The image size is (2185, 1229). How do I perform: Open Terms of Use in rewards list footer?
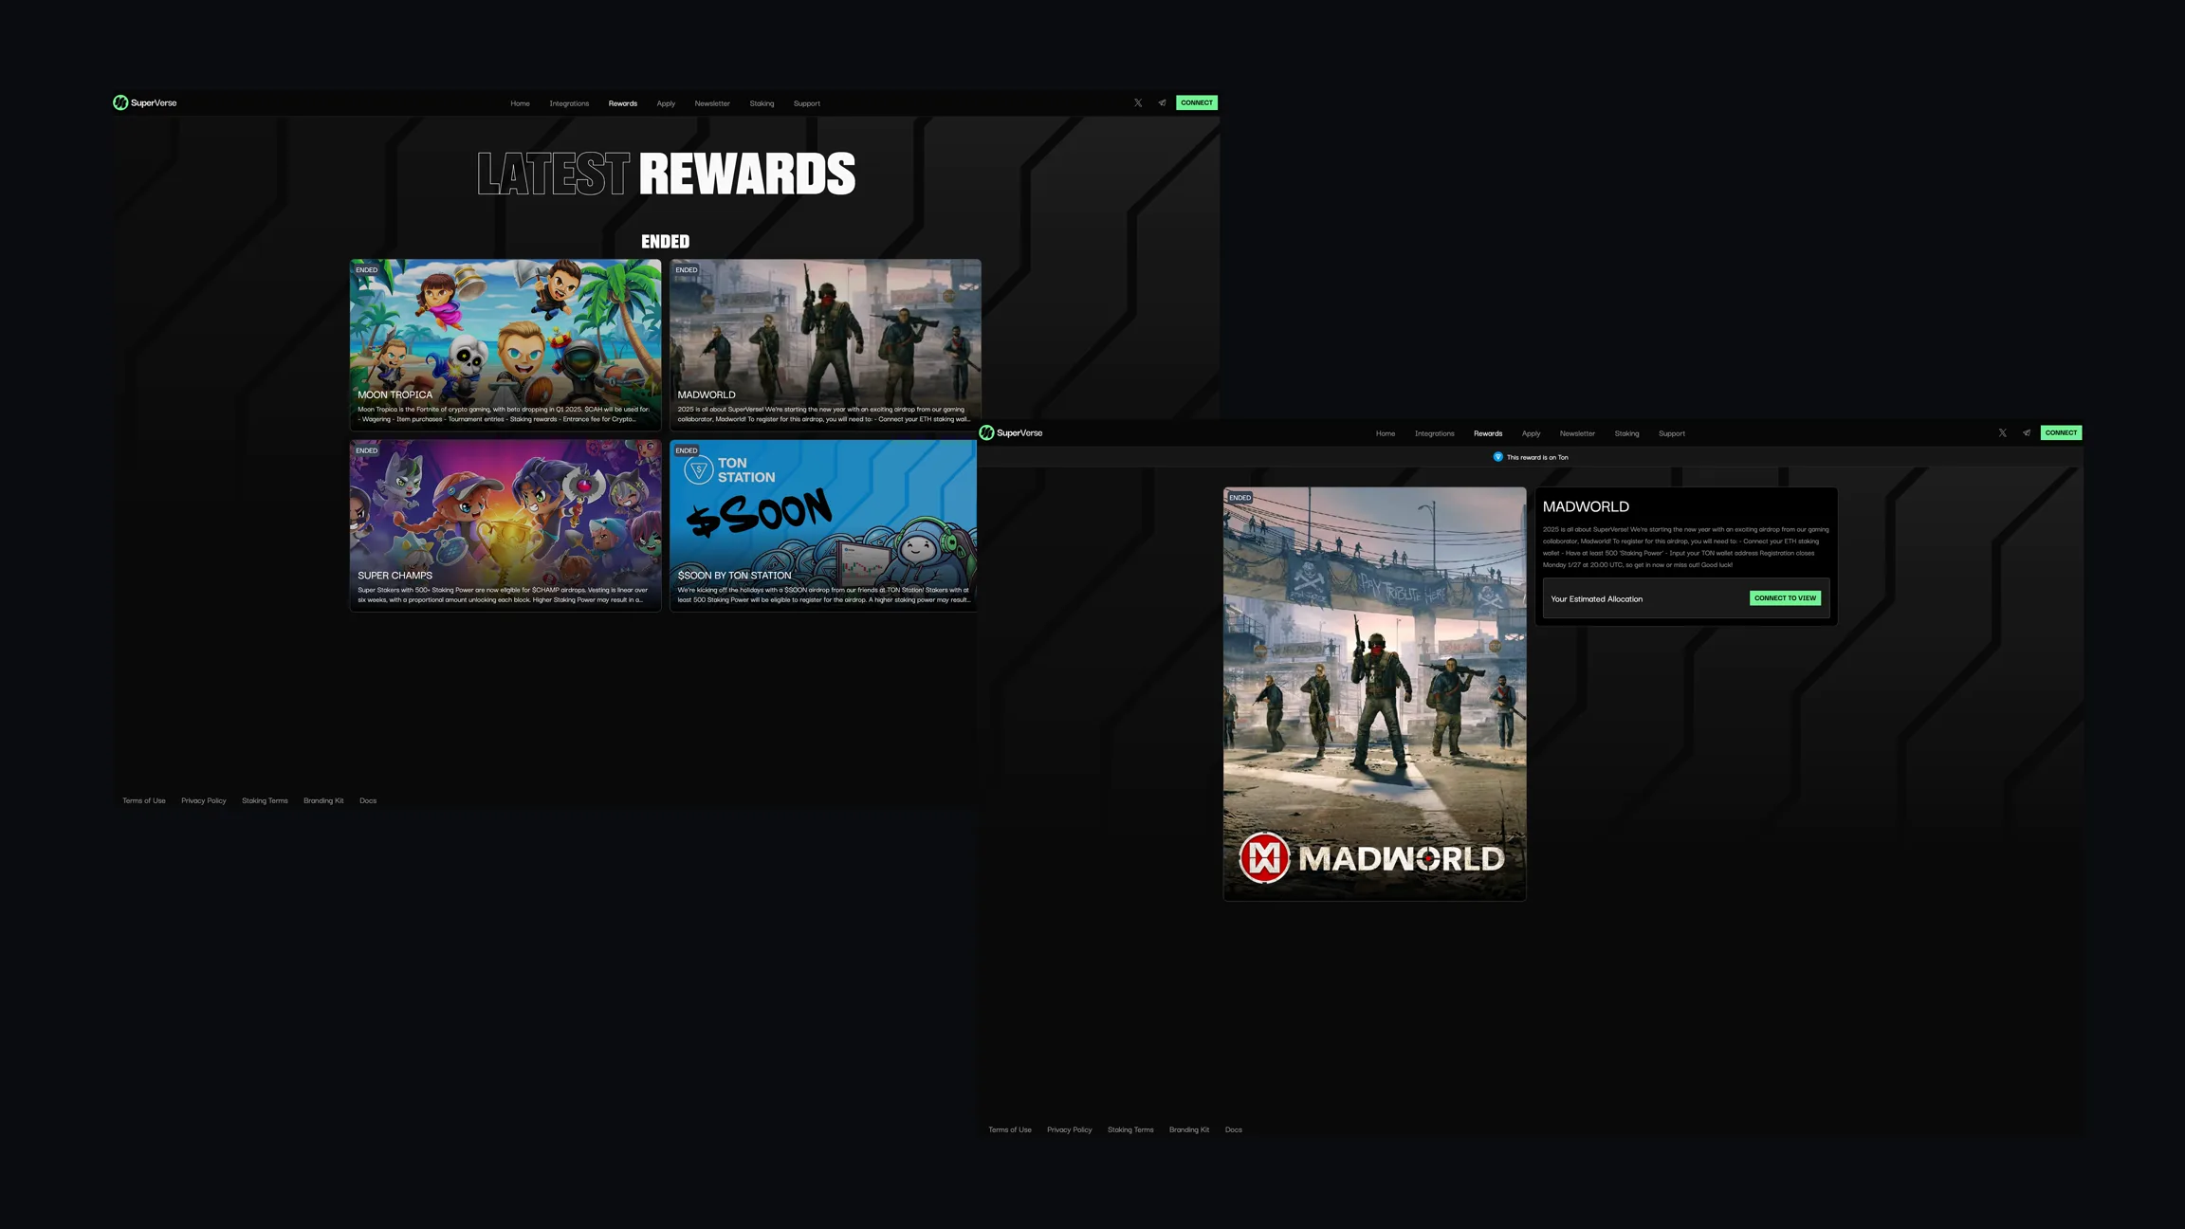point(144,800)
